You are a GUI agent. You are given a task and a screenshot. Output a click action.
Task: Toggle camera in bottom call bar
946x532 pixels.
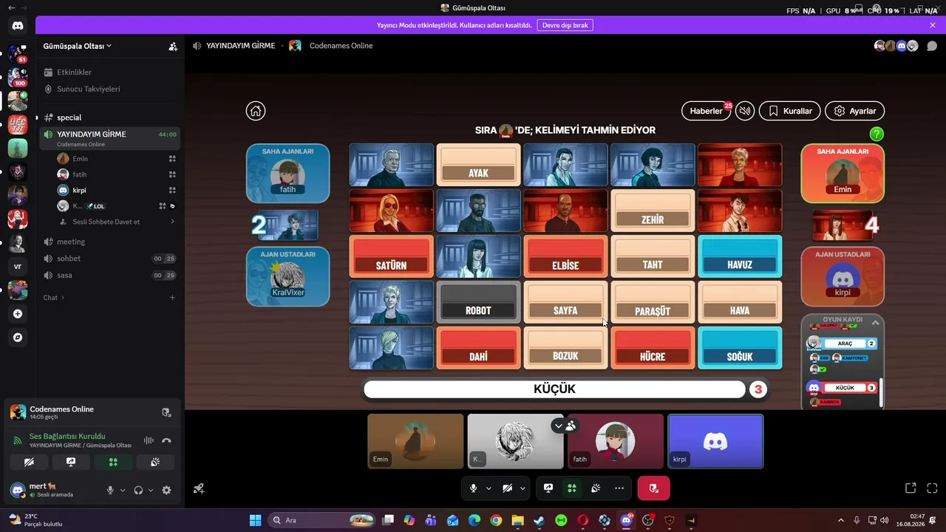coord(508,488)
